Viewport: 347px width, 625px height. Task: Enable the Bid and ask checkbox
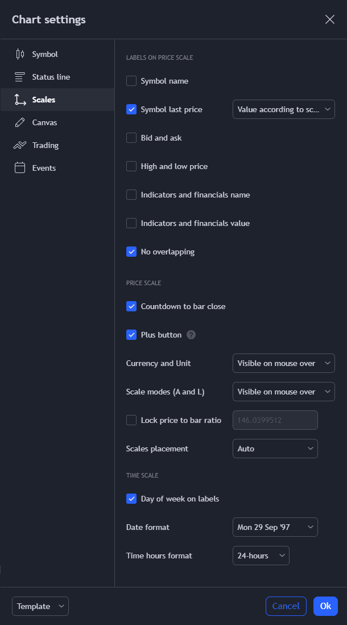pos(131,138)
